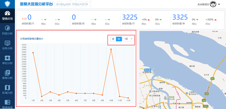This screenshot has height=109, width=226.
Task: Click 接警数量/月 label
Action: click(129, 24)
